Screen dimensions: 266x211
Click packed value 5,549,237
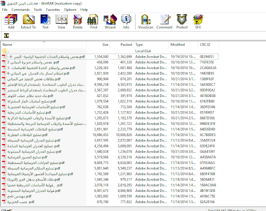(x=125, y=169)
